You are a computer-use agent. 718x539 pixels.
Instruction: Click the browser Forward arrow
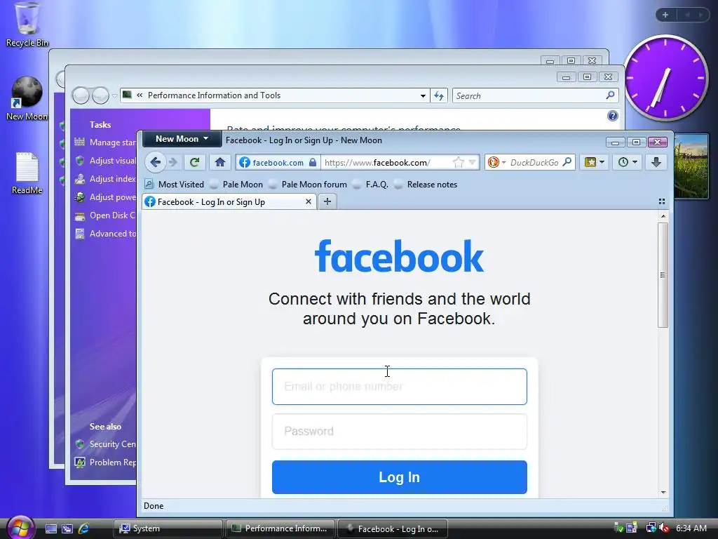(172, 162)
